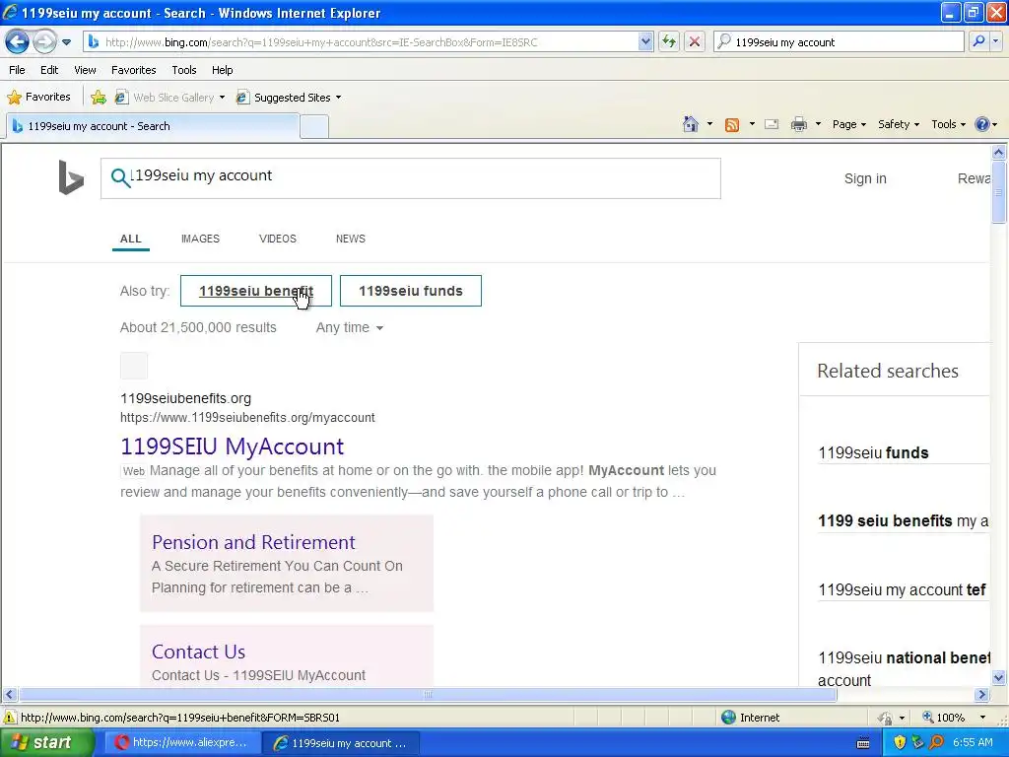1009x757 pixels.
Task: Click related search '1199seiu my account tef'
Action: point(902,589)
